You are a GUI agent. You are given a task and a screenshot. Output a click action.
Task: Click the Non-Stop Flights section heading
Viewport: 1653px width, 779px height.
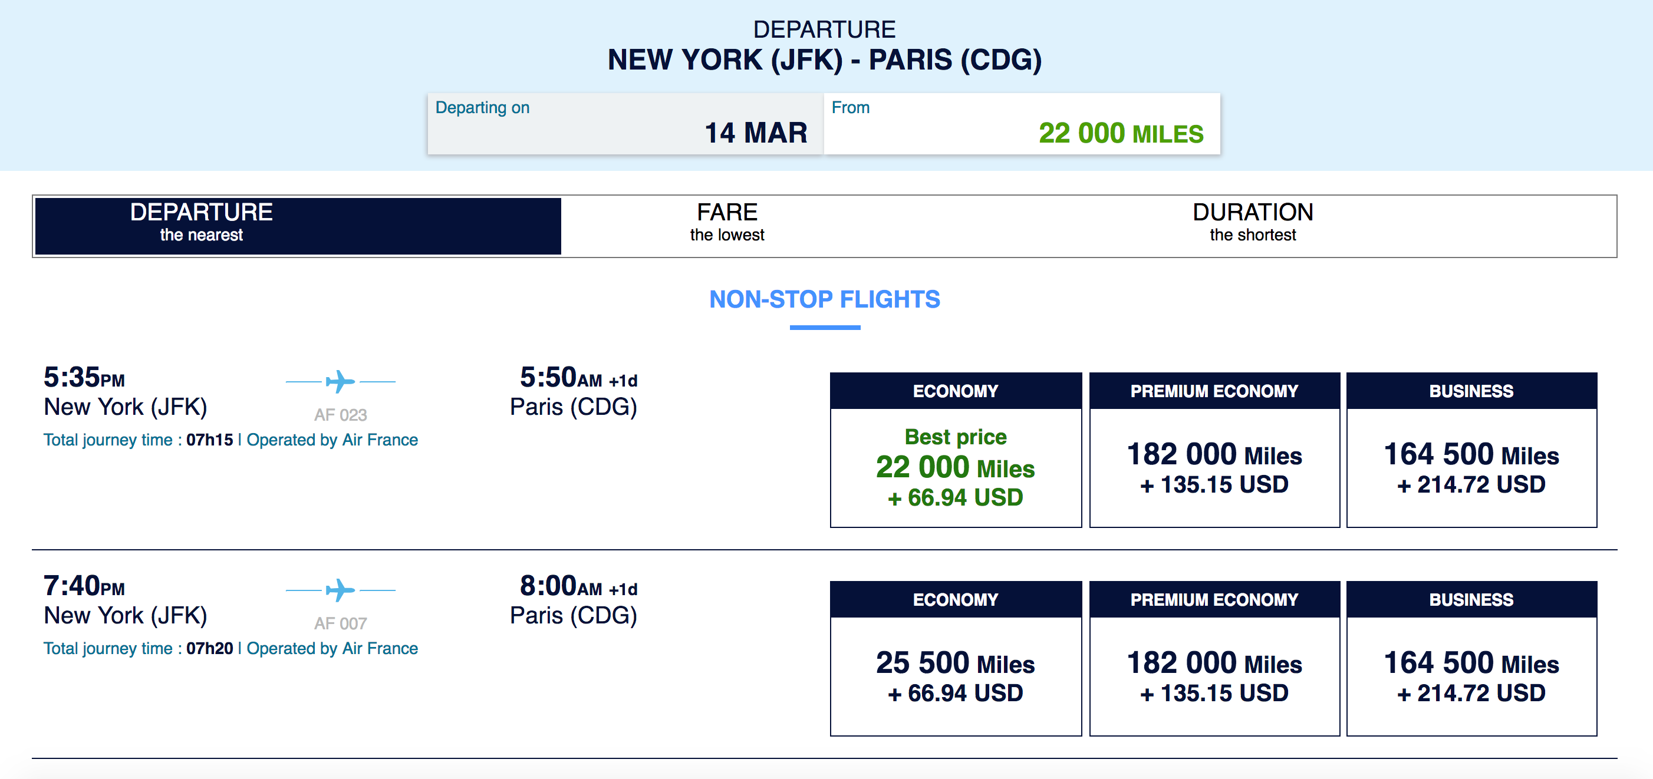coord(824,299)
